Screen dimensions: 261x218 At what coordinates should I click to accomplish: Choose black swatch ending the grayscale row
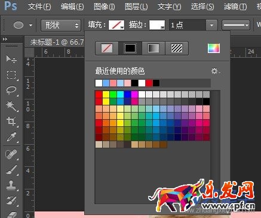tap(206, 102)
